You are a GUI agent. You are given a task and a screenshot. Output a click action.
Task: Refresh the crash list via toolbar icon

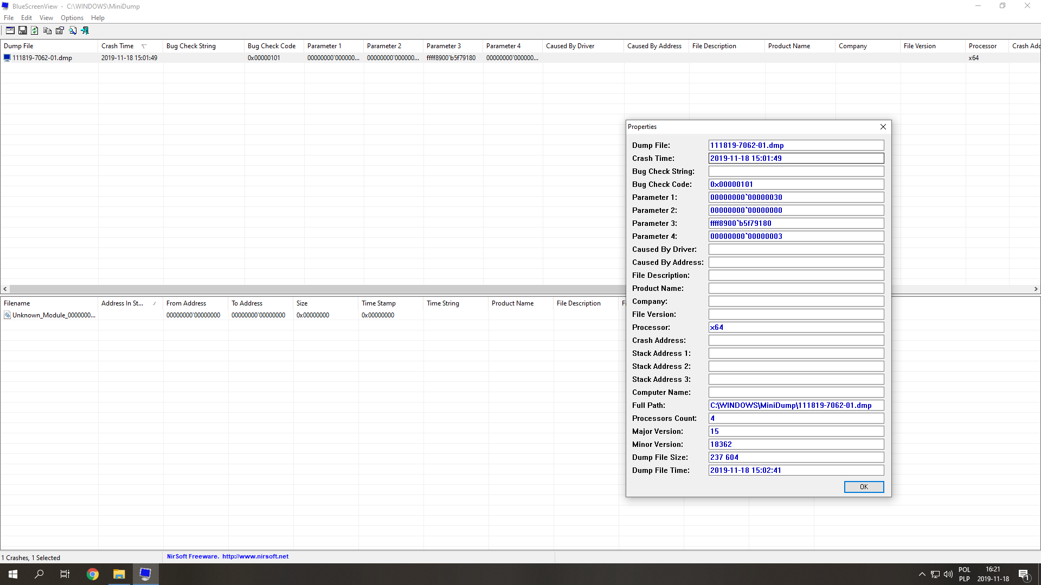[35, 30]
